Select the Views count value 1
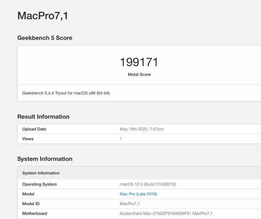The image size is (261, 219). click(121, 139)
